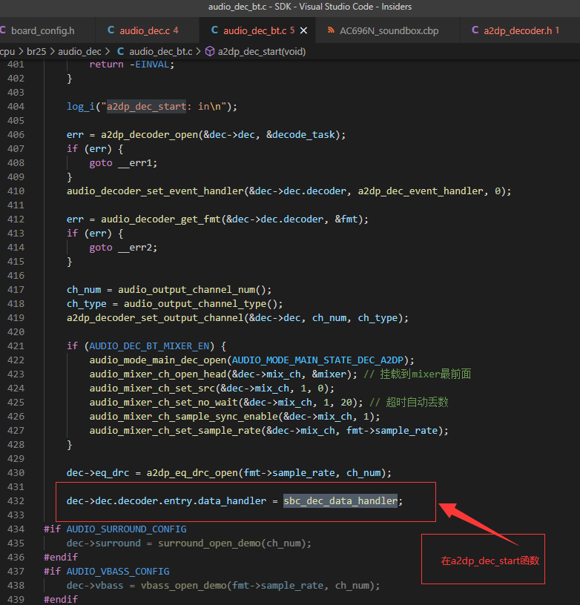This screenshot has height=605, width=580.
Task: Open the br25 breadcrumb folder
Action: 36,51
